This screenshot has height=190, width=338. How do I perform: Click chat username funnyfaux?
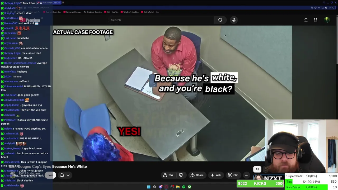(10, 72)
